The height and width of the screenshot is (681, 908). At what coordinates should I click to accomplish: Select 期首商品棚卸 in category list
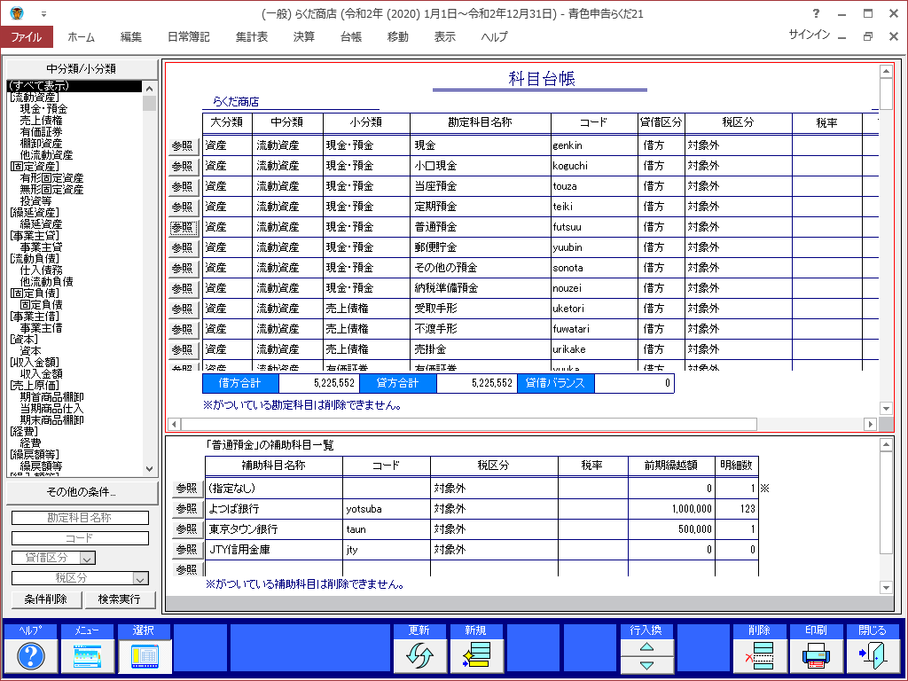point(51,397)
